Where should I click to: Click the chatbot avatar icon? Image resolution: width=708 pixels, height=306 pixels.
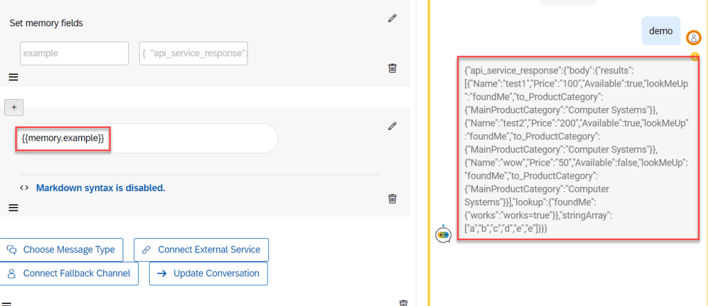tap(443, 235)
